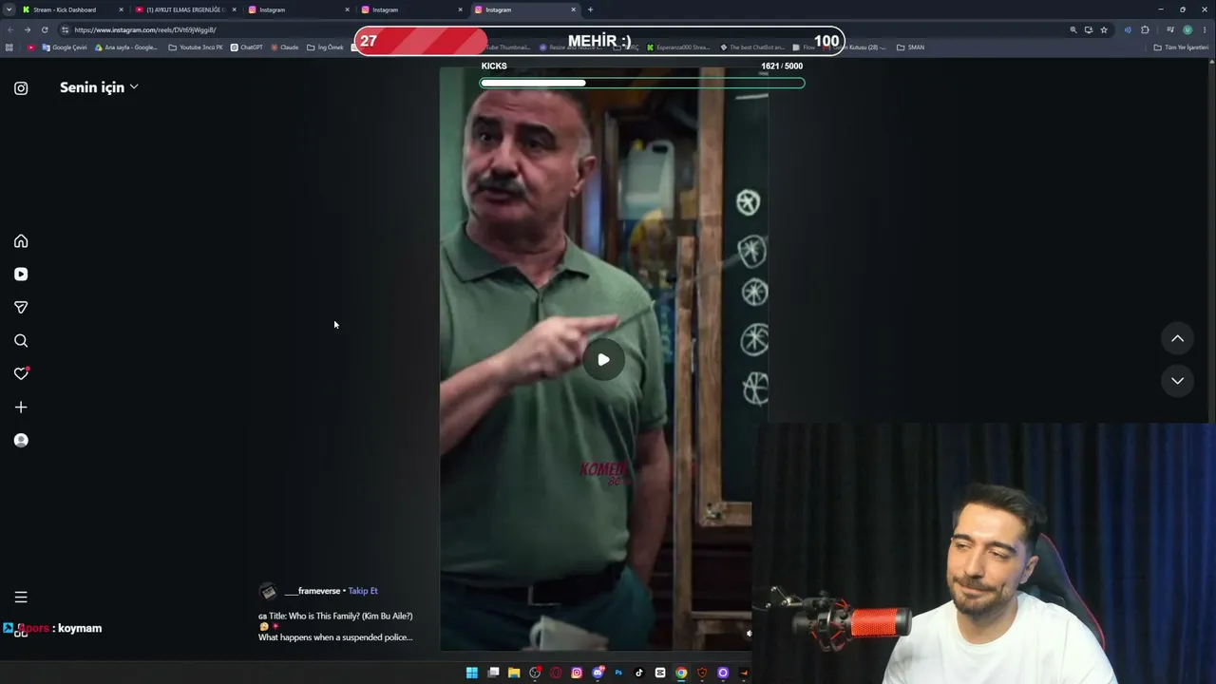This screenshot has width=1216, height=684.
Task: Switch to Stream - Kick Dashboard tab
Action: 72,9
